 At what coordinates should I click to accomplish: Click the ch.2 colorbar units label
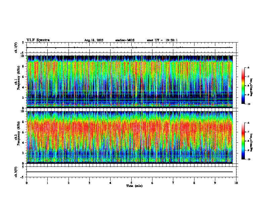252,142
